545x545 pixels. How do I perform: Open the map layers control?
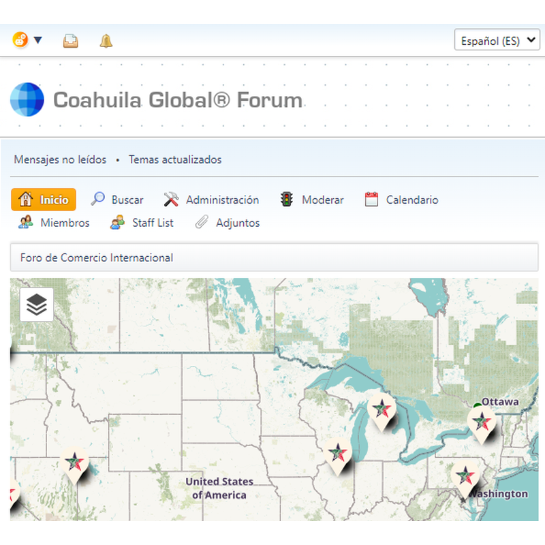tap(37, 305)
